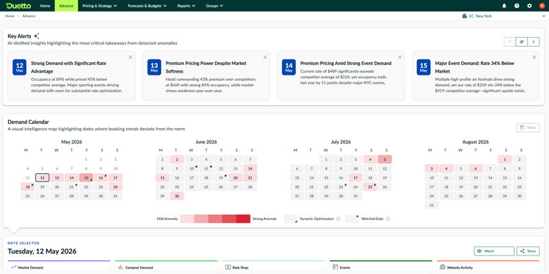
Task: Select August 6 in the calendar
Action: 476,169
